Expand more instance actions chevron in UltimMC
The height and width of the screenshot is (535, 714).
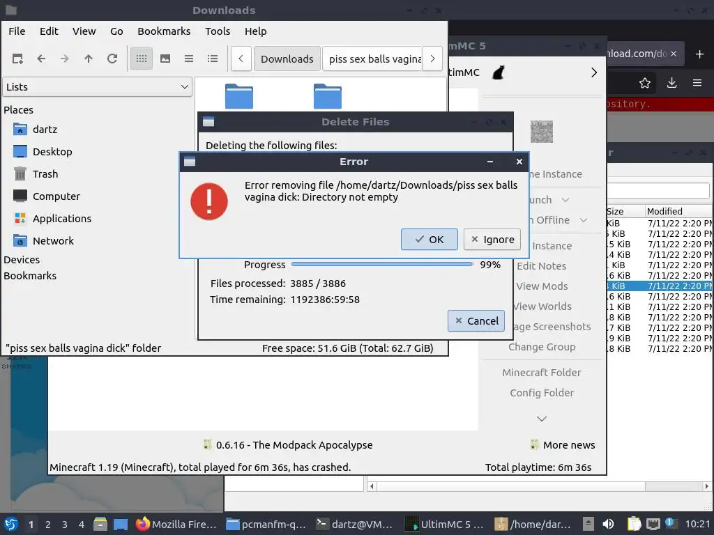pos(541,419)
